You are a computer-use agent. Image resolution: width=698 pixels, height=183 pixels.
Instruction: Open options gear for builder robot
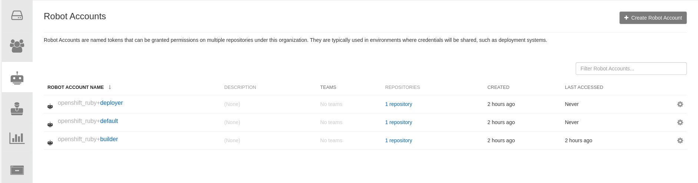pyautogui.click(x=680, y=141)
